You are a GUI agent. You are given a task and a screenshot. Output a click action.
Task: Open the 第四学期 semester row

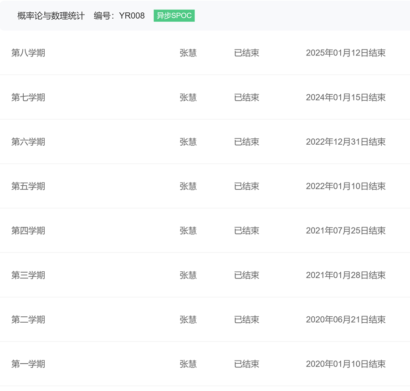[x=205, y=230]
